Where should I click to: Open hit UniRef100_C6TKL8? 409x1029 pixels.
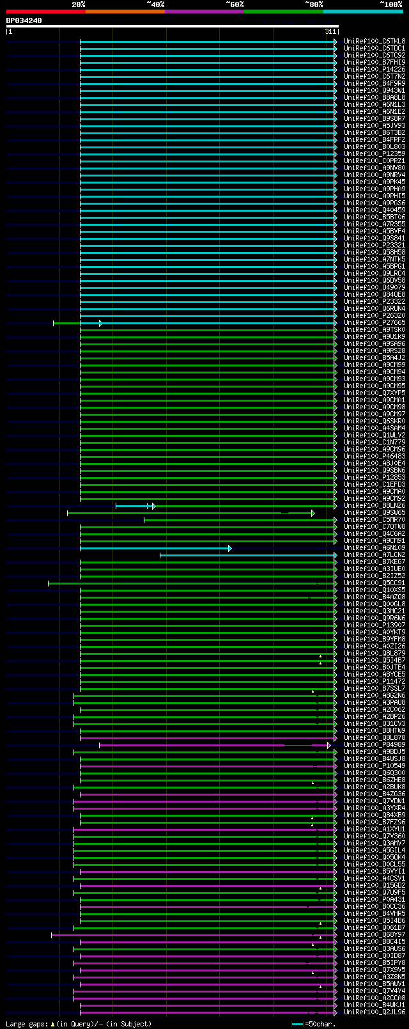(374, 41)
